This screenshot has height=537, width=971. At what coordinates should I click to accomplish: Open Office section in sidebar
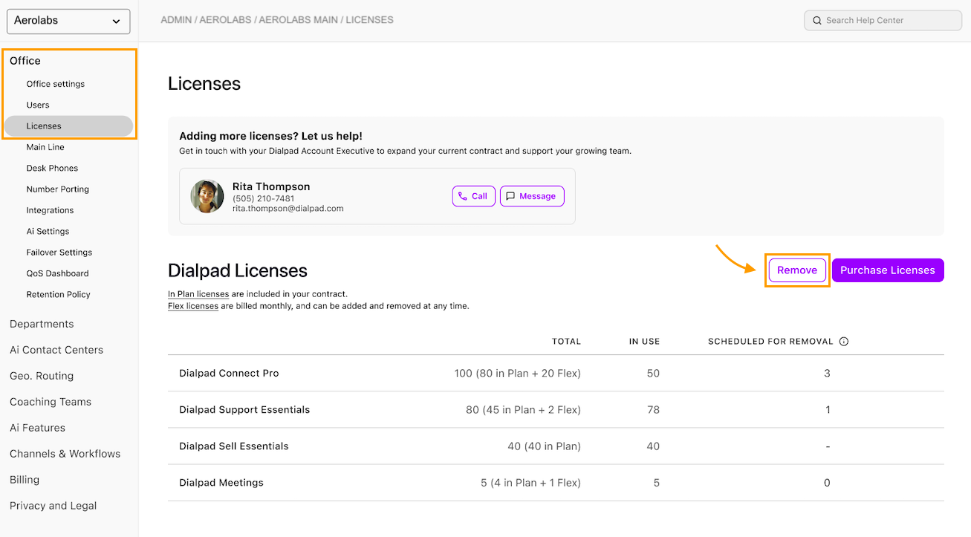click(25, 61)
